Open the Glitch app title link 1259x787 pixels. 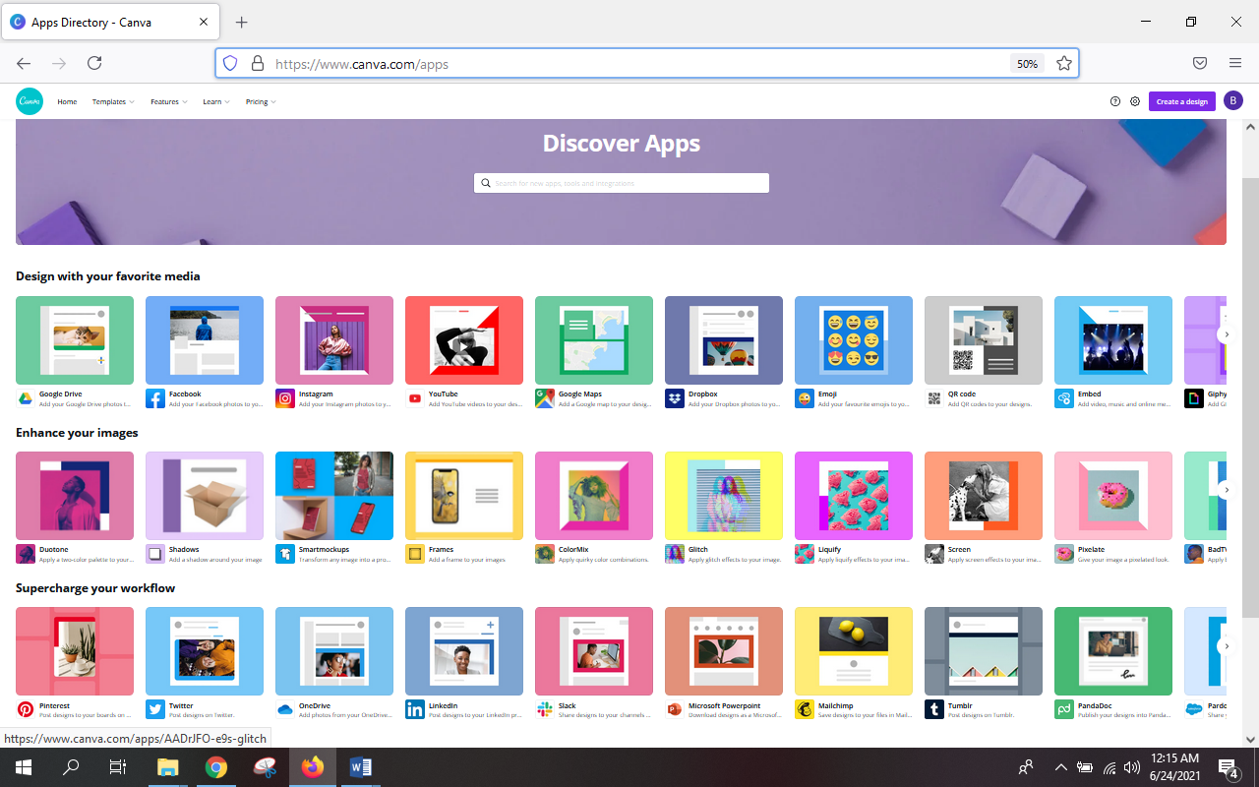point(697,550)
